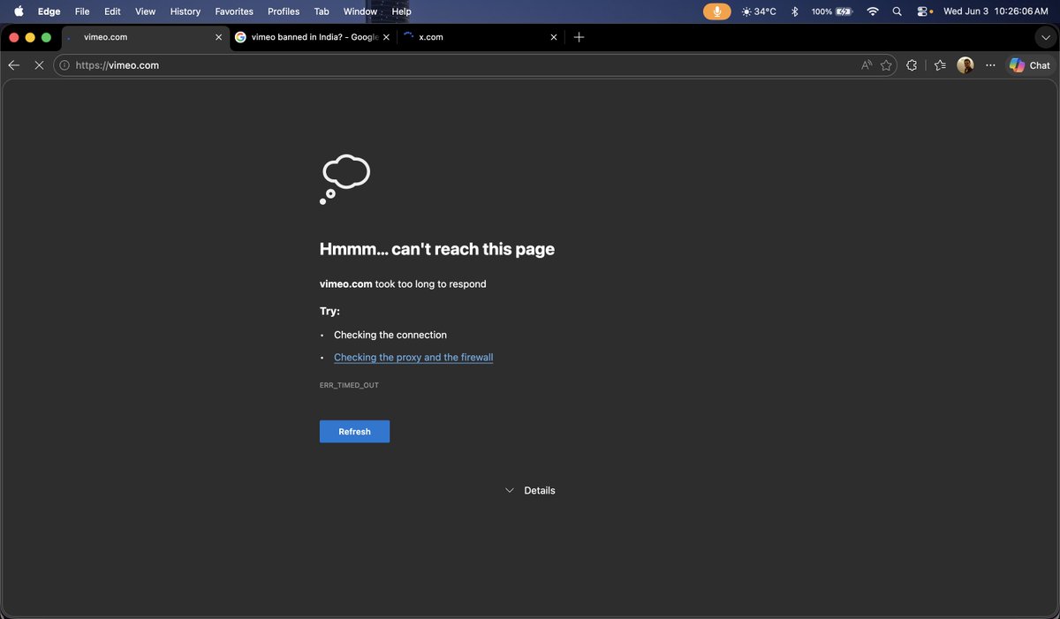
Task: Open Control Center icon
Action: [924, 11]
